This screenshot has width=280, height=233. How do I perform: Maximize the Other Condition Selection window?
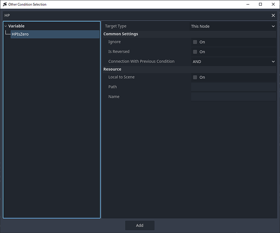point(260,4)
